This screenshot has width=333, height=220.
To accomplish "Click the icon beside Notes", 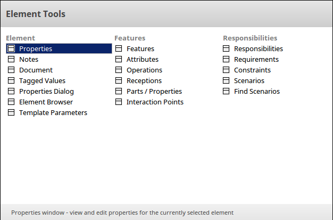I will 12,59.
